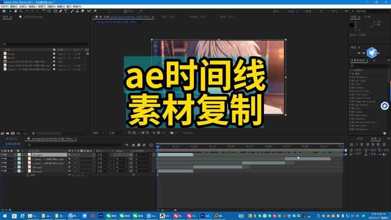Click label color swatch of layer 1
This screenshot has height=220, width=391.
[x=19, y=155]
